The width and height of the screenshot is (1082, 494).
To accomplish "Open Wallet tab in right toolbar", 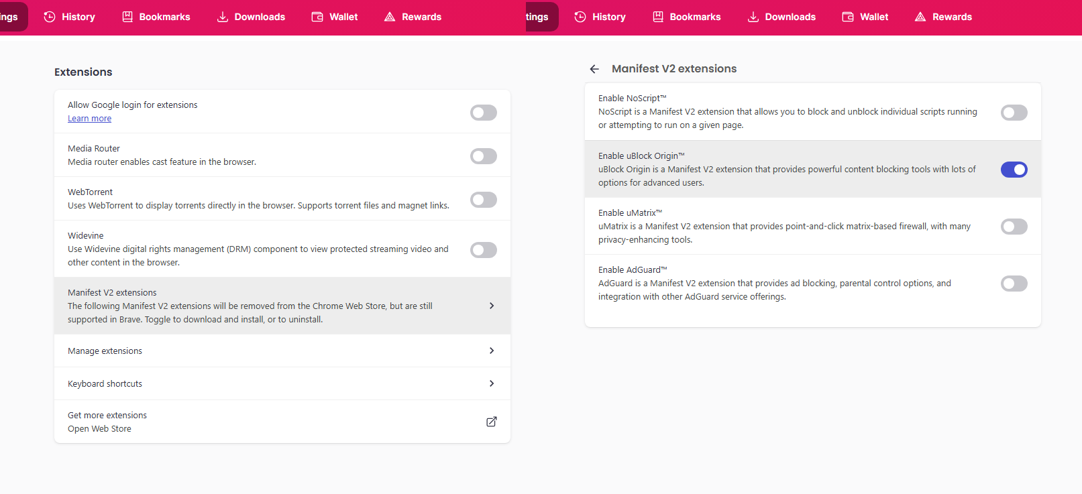I will tap(865, 17).
